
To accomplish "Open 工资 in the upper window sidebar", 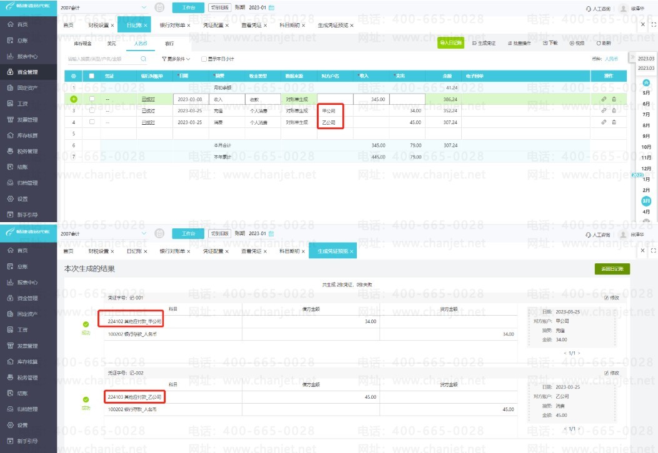I will click(x=22, y=104).
